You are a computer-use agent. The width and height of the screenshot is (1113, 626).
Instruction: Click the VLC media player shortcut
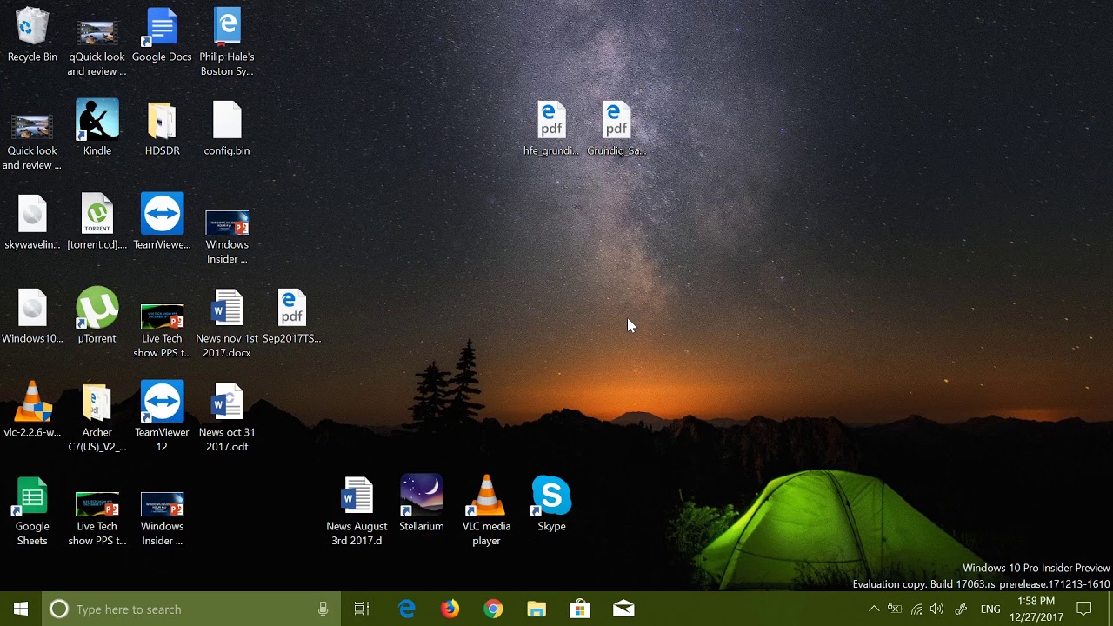tap(486, 510)
